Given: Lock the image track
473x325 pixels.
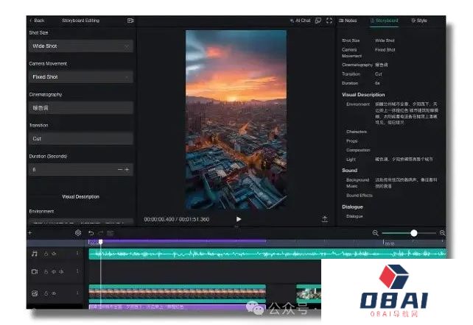Looking at the screenshot, I should 46,293.
